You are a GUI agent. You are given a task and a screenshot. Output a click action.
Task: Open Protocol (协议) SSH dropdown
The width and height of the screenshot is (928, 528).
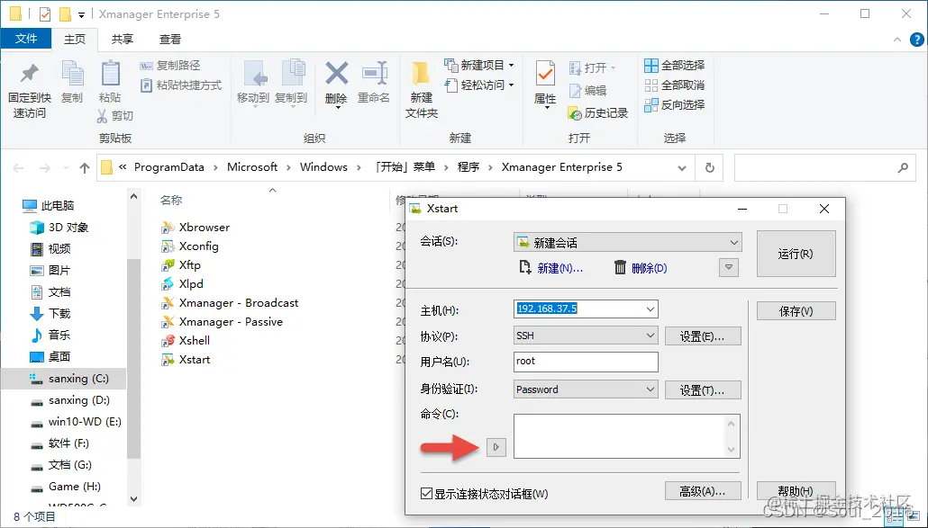[x=586, y=336]
